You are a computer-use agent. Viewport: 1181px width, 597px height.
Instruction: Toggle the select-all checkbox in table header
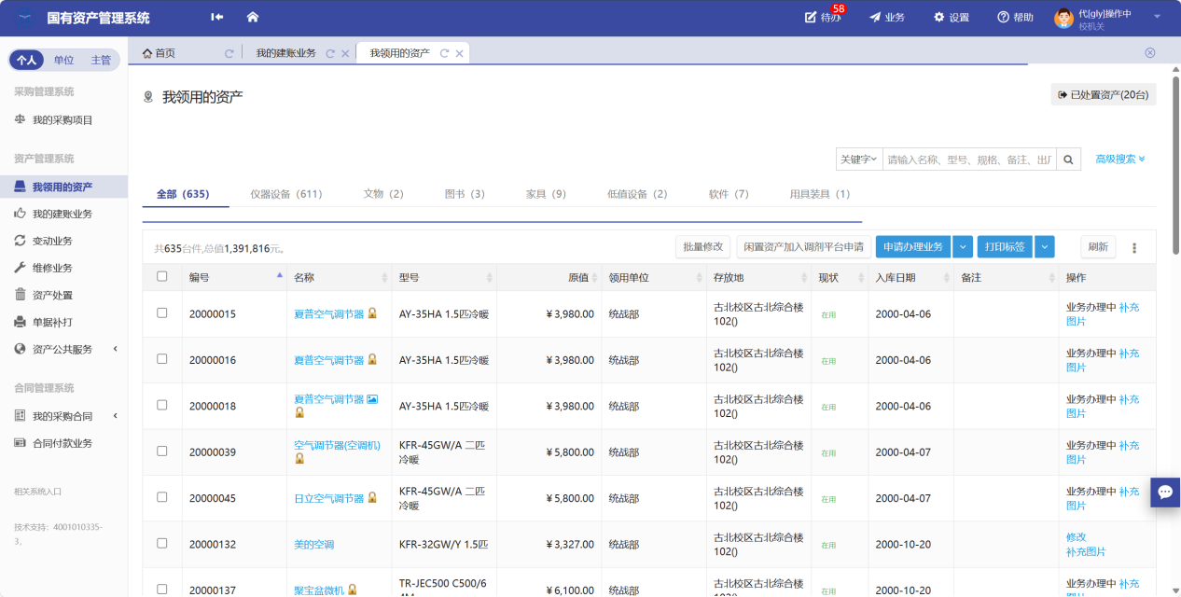point(162,277)
